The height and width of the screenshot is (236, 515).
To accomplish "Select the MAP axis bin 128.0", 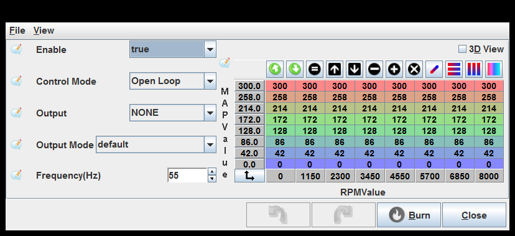I will point(249,131).
